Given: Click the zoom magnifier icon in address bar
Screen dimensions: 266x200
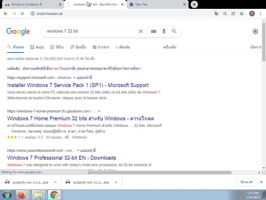Looking at the screenshot, I should point(225,14).
